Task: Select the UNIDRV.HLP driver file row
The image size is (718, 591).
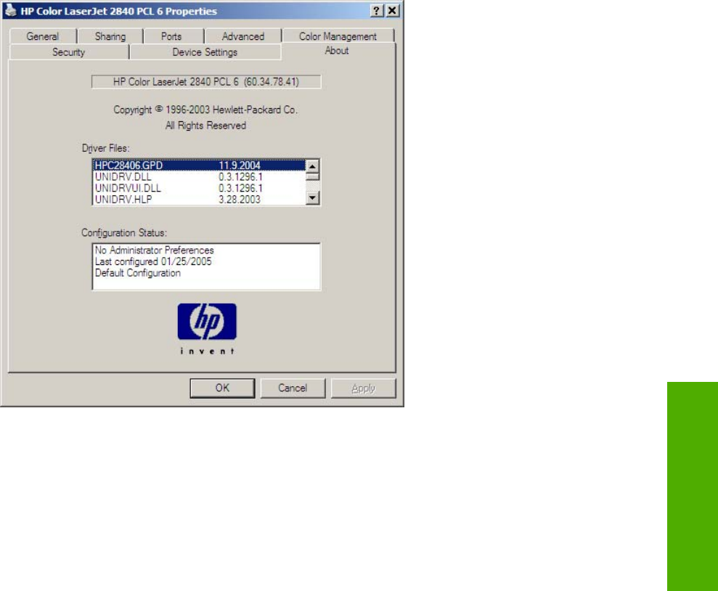Action: pyautogui.click(x=199, y=200)
